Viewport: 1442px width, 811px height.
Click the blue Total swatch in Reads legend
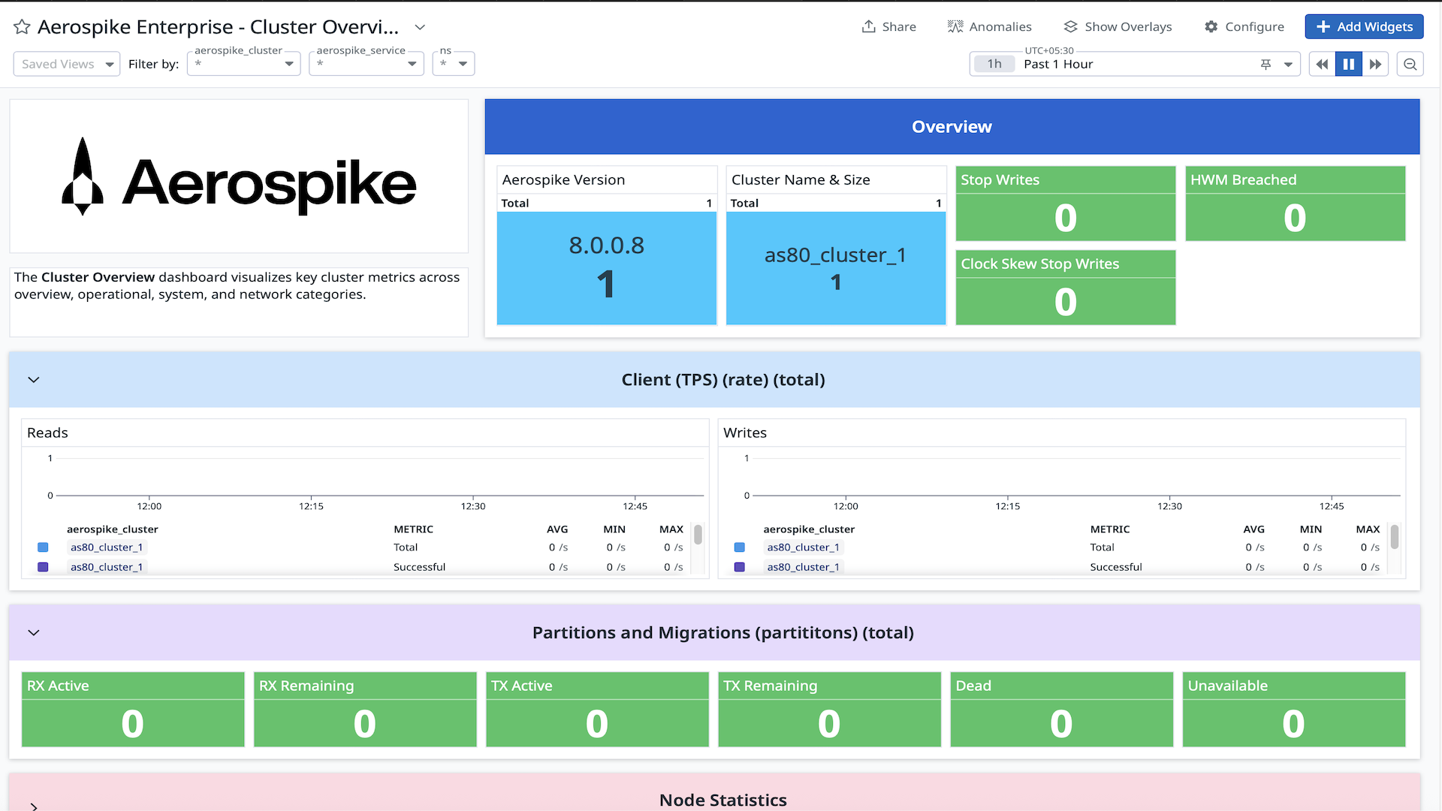(43, 547)
